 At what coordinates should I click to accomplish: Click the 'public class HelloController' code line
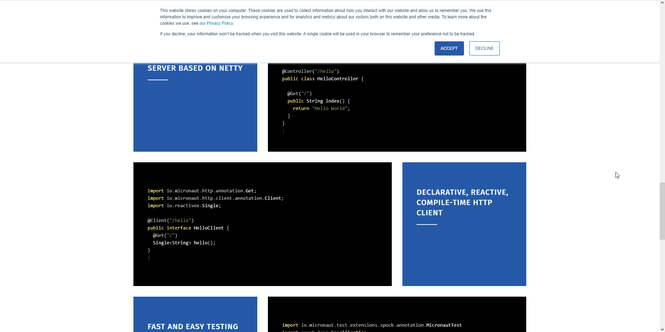(322, 79)
